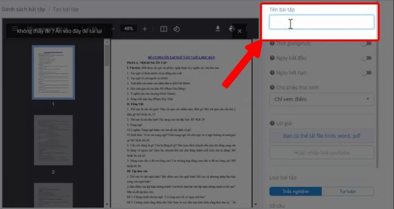Image resolution: width=394 pixels, height=209 pixels.
Task: Click 'Không thấy đề? Ấn vào đây để tải lại'
Action: click(x=59, y=31)
